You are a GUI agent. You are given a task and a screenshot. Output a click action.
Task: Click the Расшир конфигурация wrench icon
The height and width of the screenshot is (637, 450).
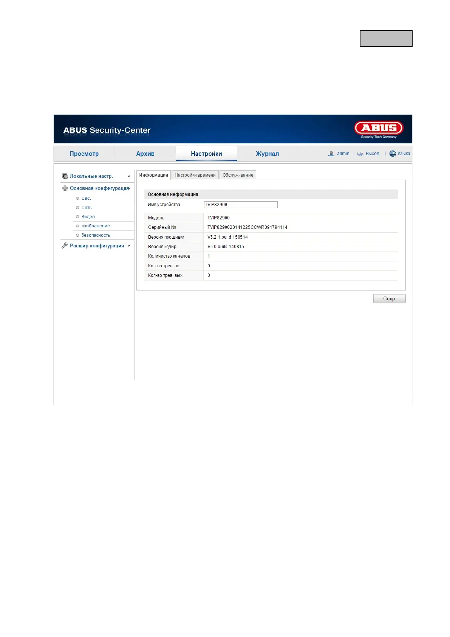coord(65,246)
